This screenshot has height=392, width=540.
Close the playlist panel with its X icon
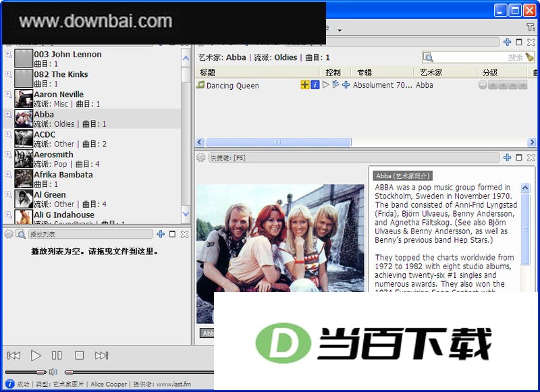click(x=184, y=234)
